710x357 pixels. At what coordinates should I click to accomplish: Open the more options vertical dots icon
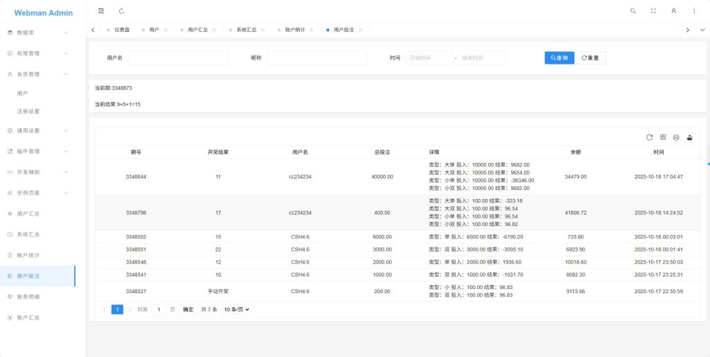pos(694,11)
